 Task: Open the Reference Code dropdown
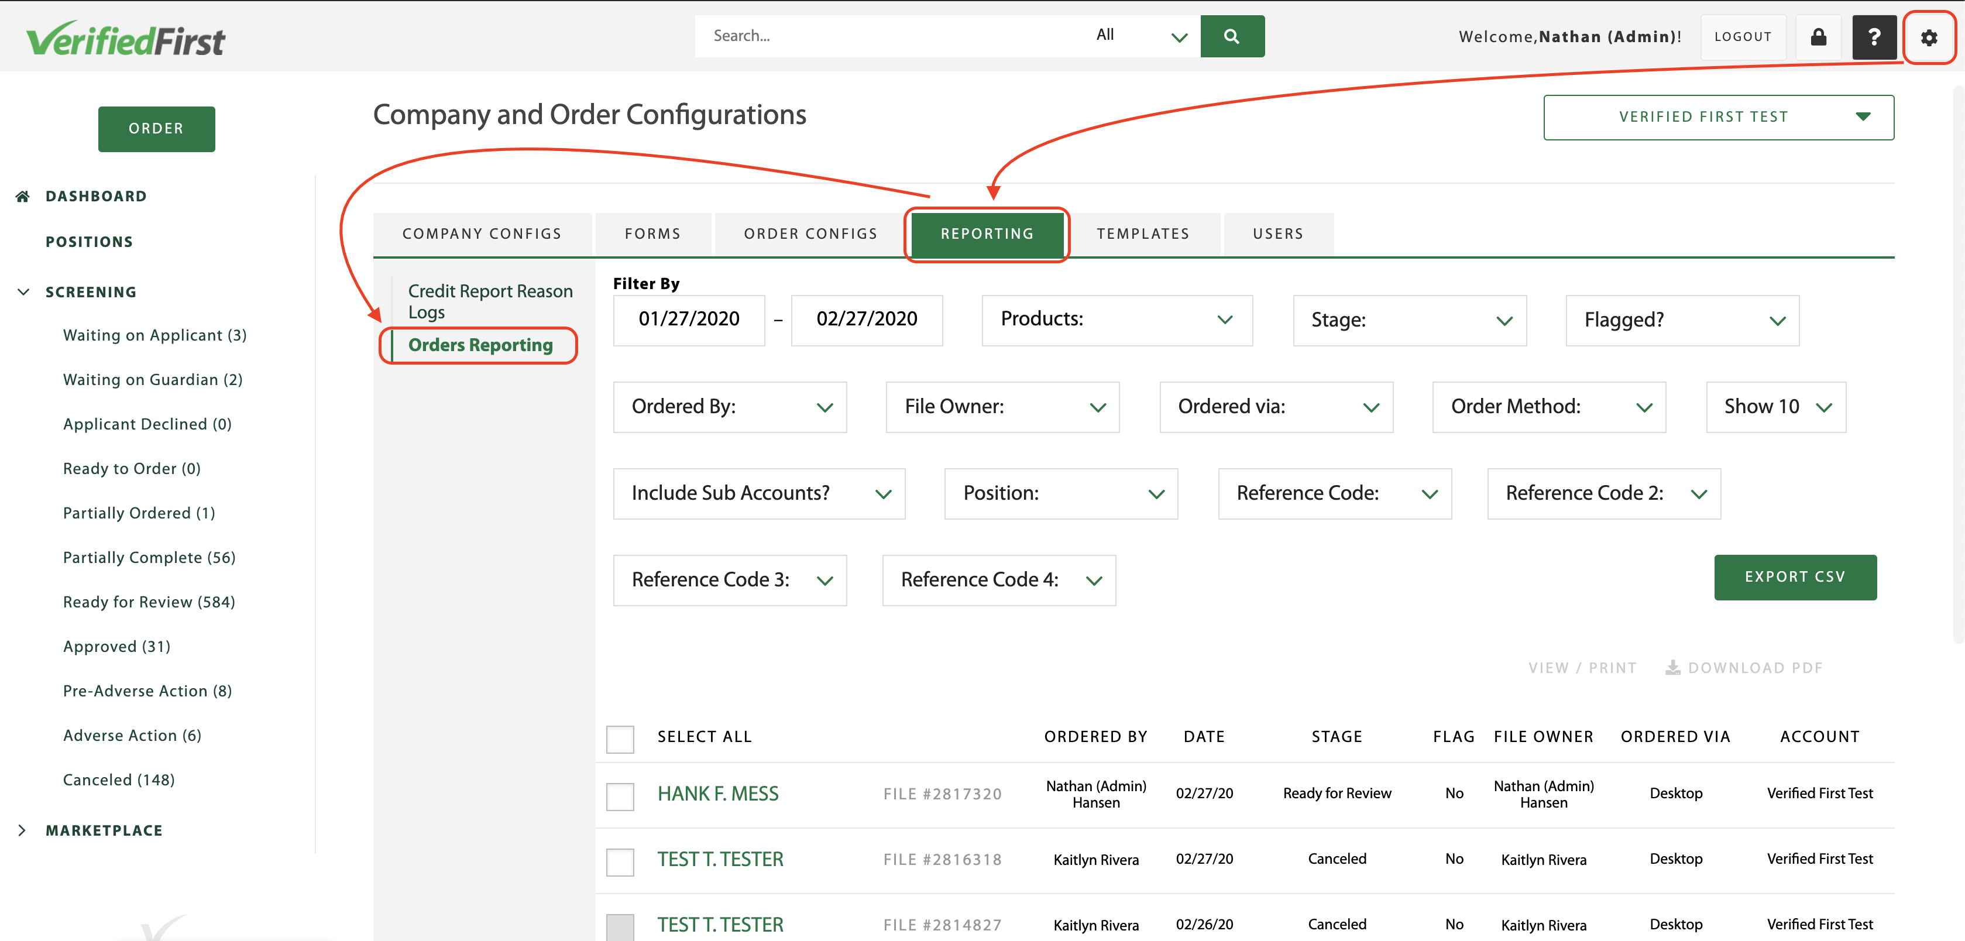point(1335,494)
